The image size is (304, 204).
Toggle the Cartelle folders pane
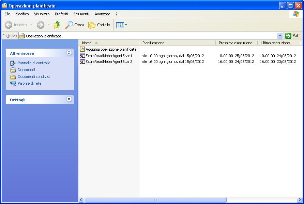tap(99, 25)
